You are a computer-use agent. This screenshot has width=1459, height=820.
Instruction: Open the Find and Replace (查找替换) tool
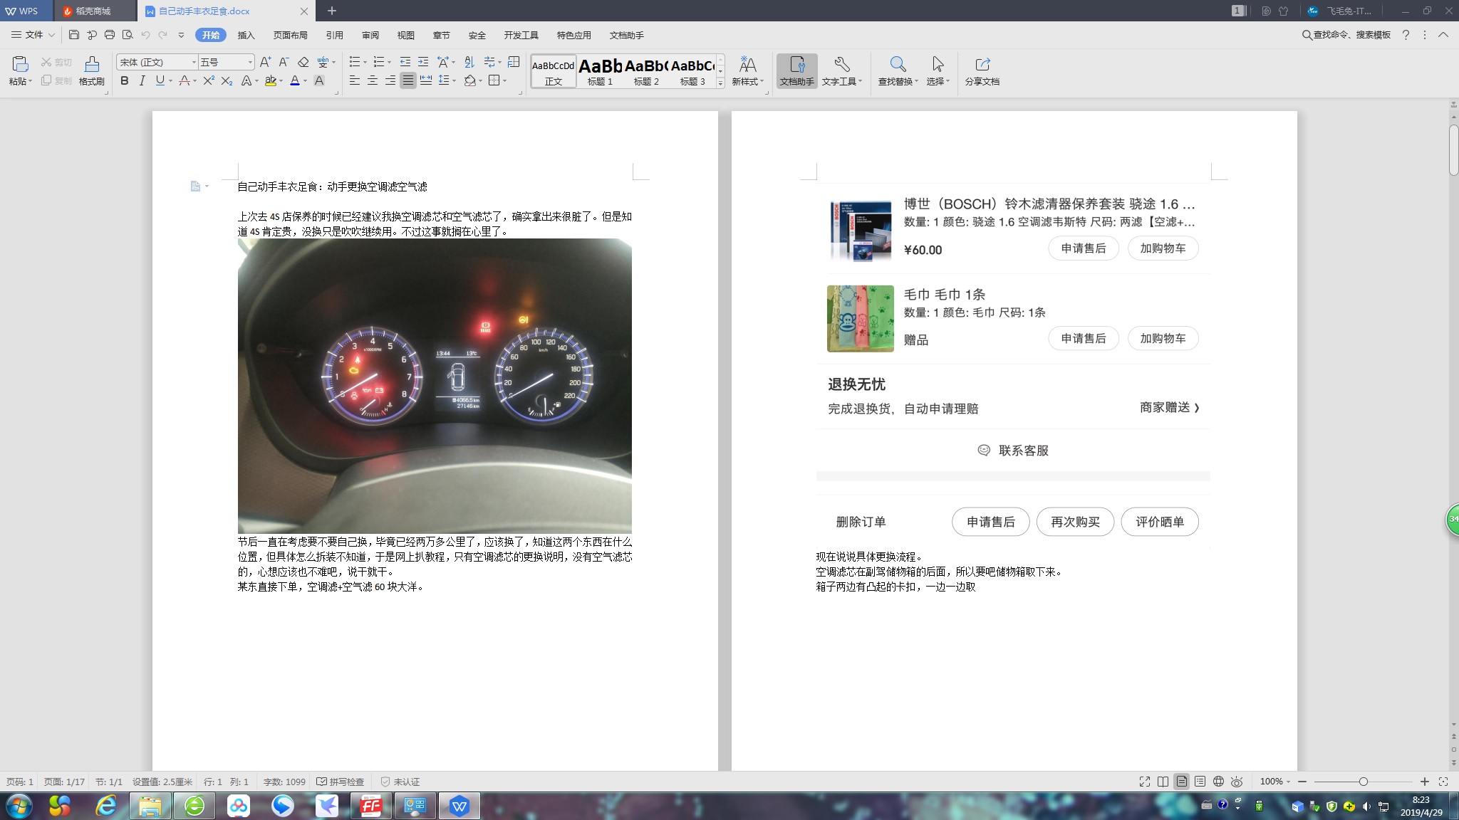click(898, 70)
